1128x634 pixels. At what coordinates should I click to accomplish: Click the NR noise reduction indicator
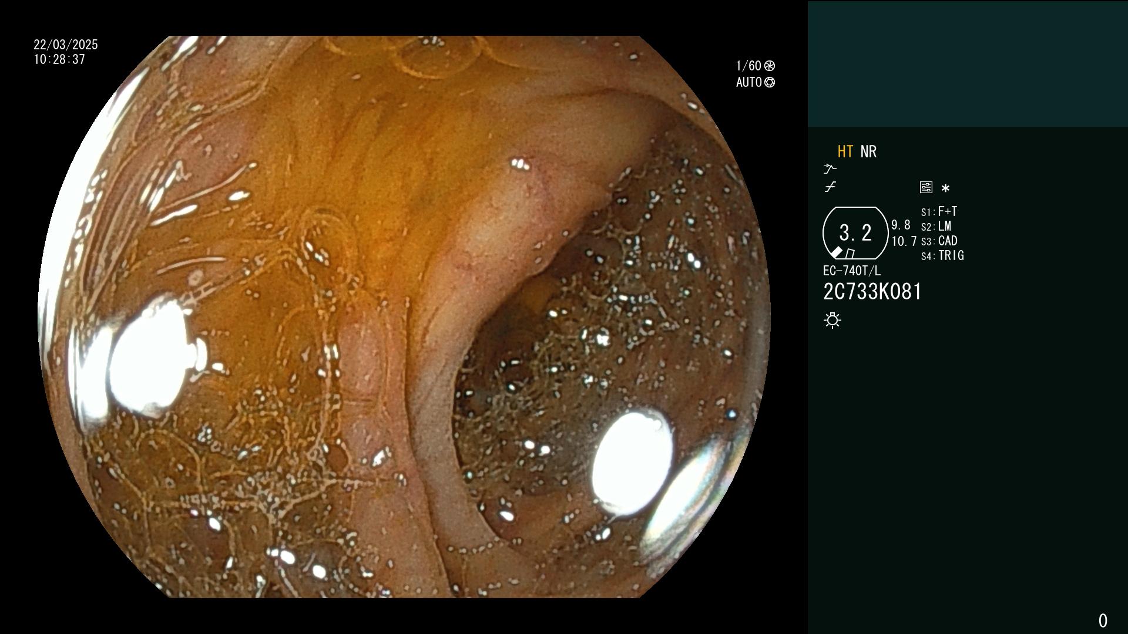868,151
